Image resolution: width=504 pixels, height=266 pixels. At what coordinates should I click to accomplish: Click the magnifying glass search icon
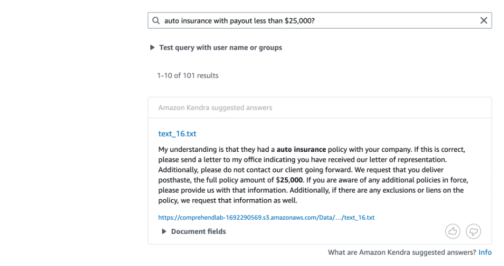coord(156,21)
